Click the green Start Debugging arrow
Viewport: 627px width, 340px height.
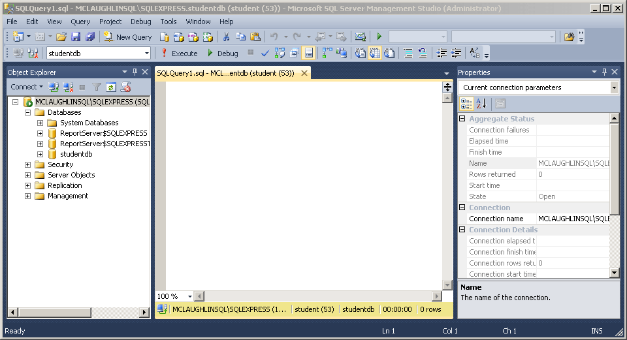click(x=379, y=37)
